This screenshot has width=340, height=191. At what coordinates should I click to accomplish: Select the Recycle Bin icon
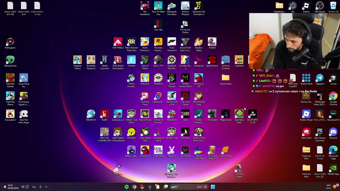[x=333, y=7]
